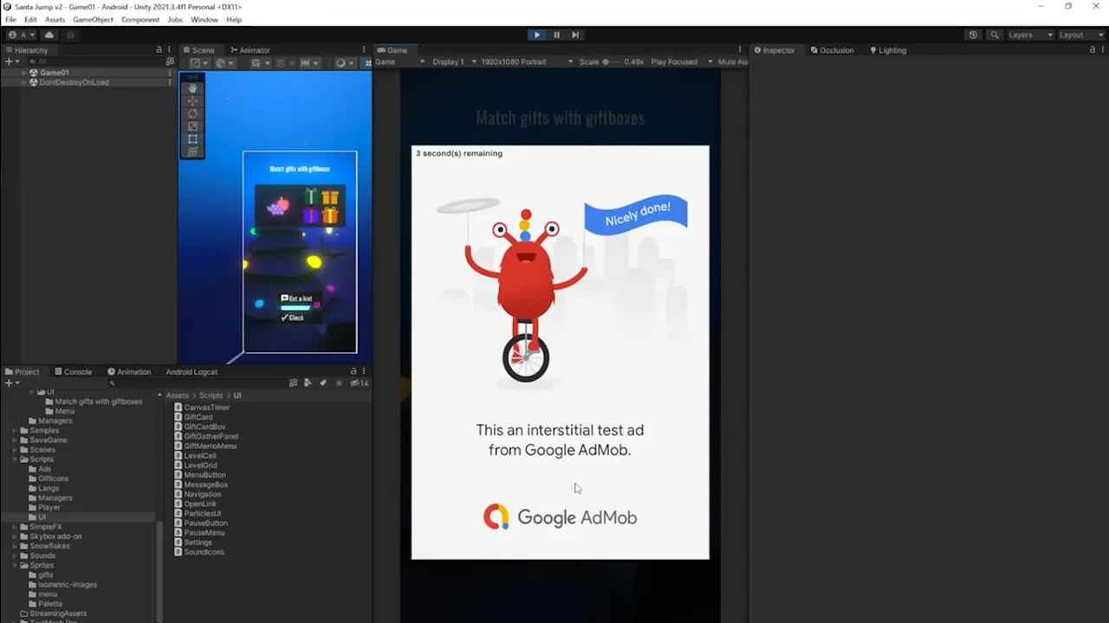Open the Game view panel kebab menu
Image resolution: width=1109 pixels, height=623 pixels.
tap(740, 50)
